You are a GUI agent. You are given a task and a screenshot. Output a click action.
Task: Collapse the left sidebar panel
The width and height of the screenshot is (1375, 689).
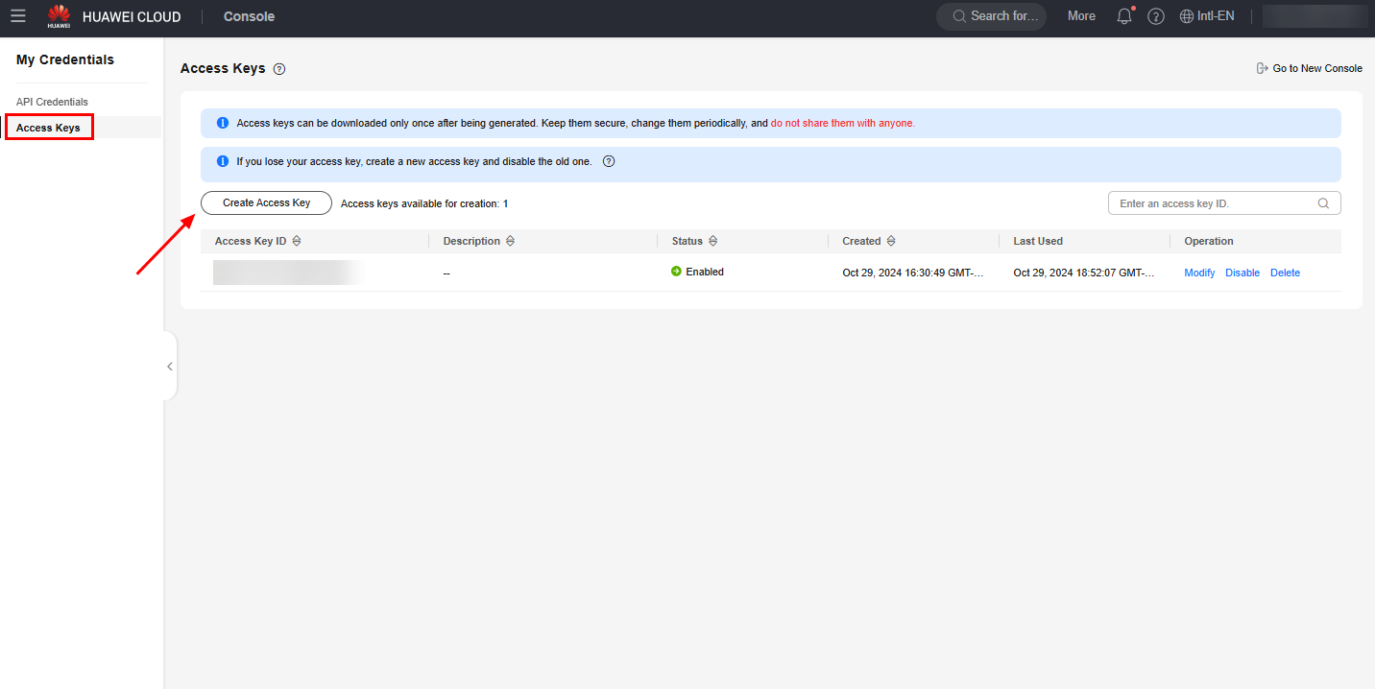170,366
